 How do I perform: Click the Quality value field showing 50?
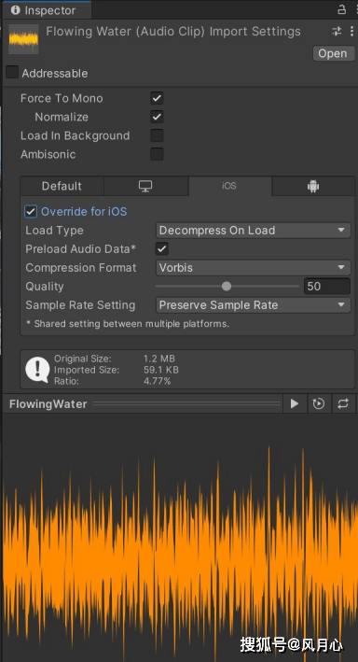[x=327, y=287]
